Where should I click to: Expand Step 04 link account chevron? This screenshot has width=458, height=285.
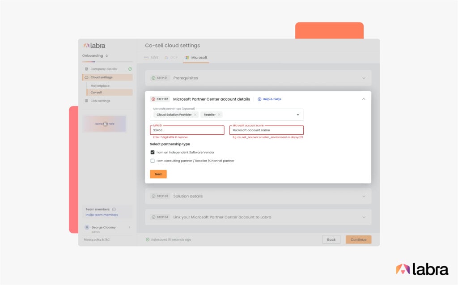(364, 217)
